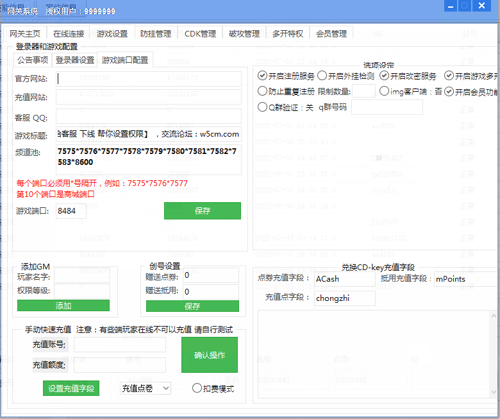Click the log panel scrollbar down arrow

pos(494,392)
